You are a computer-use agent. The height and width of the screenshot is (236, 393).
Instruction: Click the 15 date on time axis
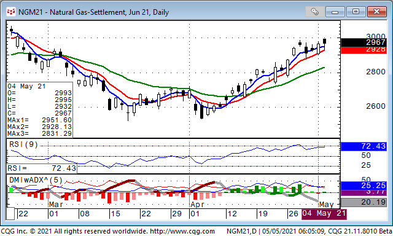(x=115, y=214)
